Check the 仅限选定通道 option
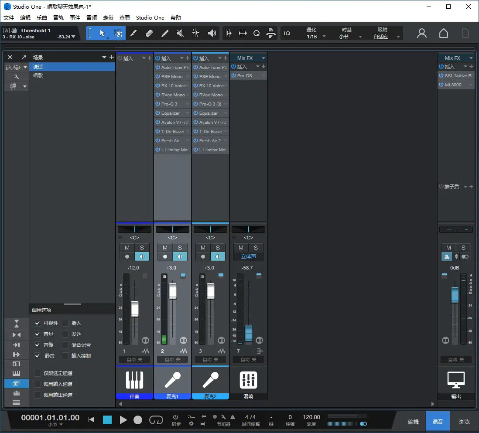This screenshot has height=433, width=479. [37, 373]
